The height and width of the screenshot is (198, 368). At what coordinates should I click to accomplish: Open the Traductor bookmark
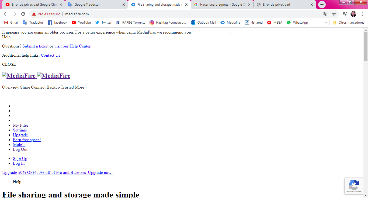point(33,23)
